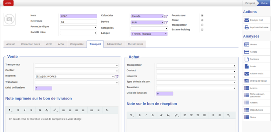Click the Afficher mails envelope icon
Viewport: 271px width, 132px height.
[x=246, y=73]
